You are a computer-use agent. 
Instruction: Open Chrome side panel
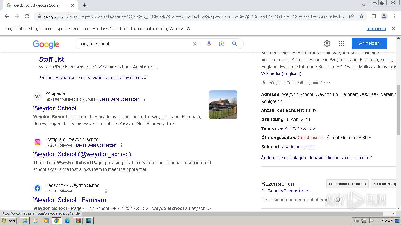(374, 16)
